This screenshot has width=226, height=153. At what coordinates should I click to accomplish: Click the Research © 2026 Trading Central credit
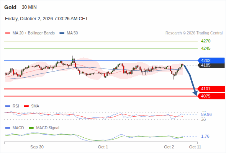(194, 33)
